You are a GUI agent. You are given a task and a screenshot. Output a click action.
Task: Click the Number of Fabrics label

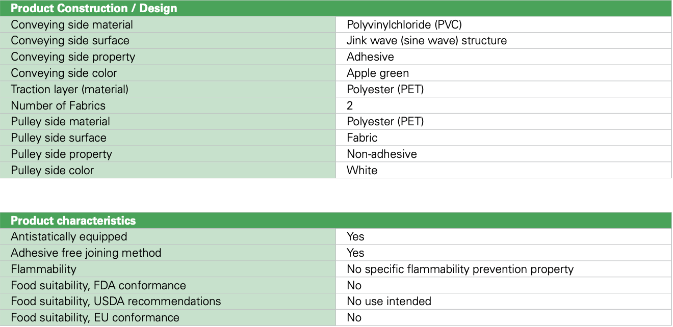pos(58,105)
